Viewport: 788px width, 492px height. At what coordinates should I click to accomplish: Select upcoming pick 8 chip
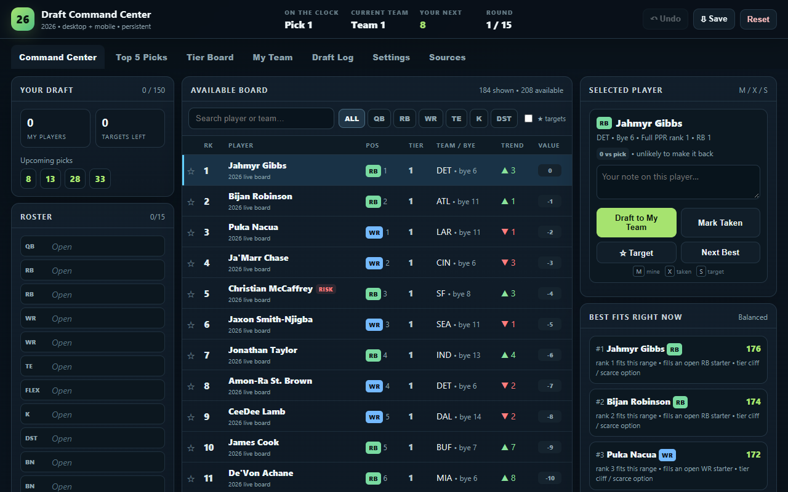pos(28,179)
